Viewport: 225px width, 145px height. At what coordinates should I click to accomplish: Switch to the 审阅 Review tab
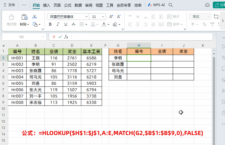(89, 5)
